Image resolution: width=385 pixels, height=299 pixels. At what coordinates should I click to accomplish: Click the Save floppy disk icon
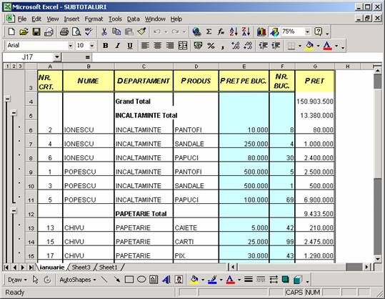pyautogui.click(x=36, y=31)
